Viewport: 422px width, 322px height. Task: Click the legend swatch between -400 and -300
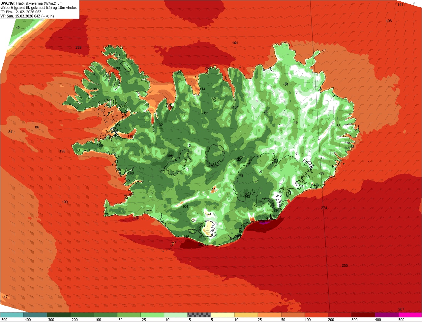point(35,314)
